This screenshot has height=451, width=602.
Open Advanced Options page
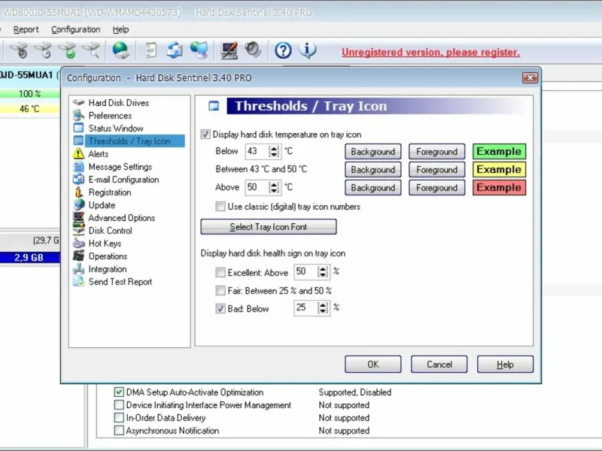click(x=122, y=218)
